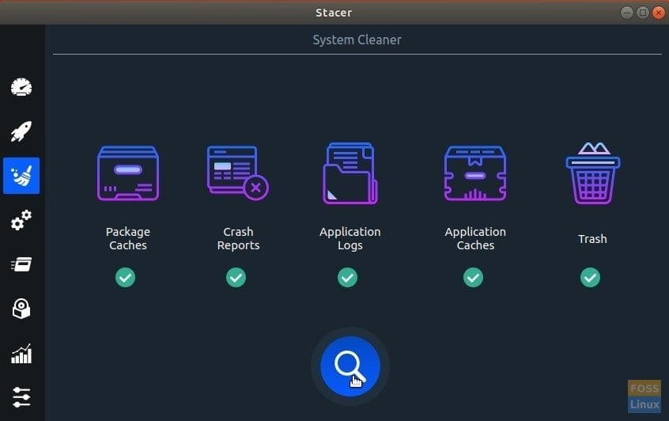Open the Dashboard speedometer sidebar icon
This screenshot has height=421, width=669.
tap(21, 87)
